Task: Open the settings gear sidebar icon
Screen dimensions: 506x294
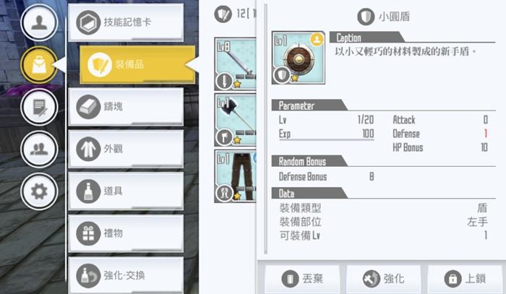Action: 39,191
